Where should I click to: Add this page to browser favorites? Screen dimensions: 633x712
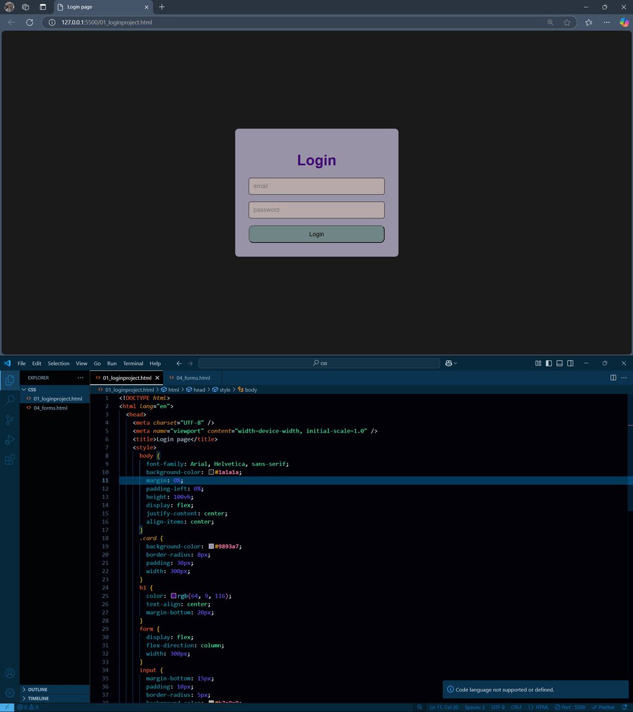(567, 22)
